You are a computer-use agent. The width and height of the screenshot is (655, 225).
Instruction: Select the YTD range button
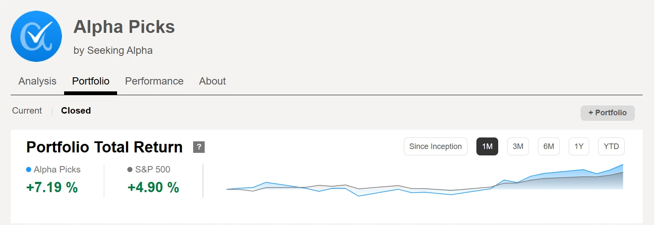[x=611, y=146]
